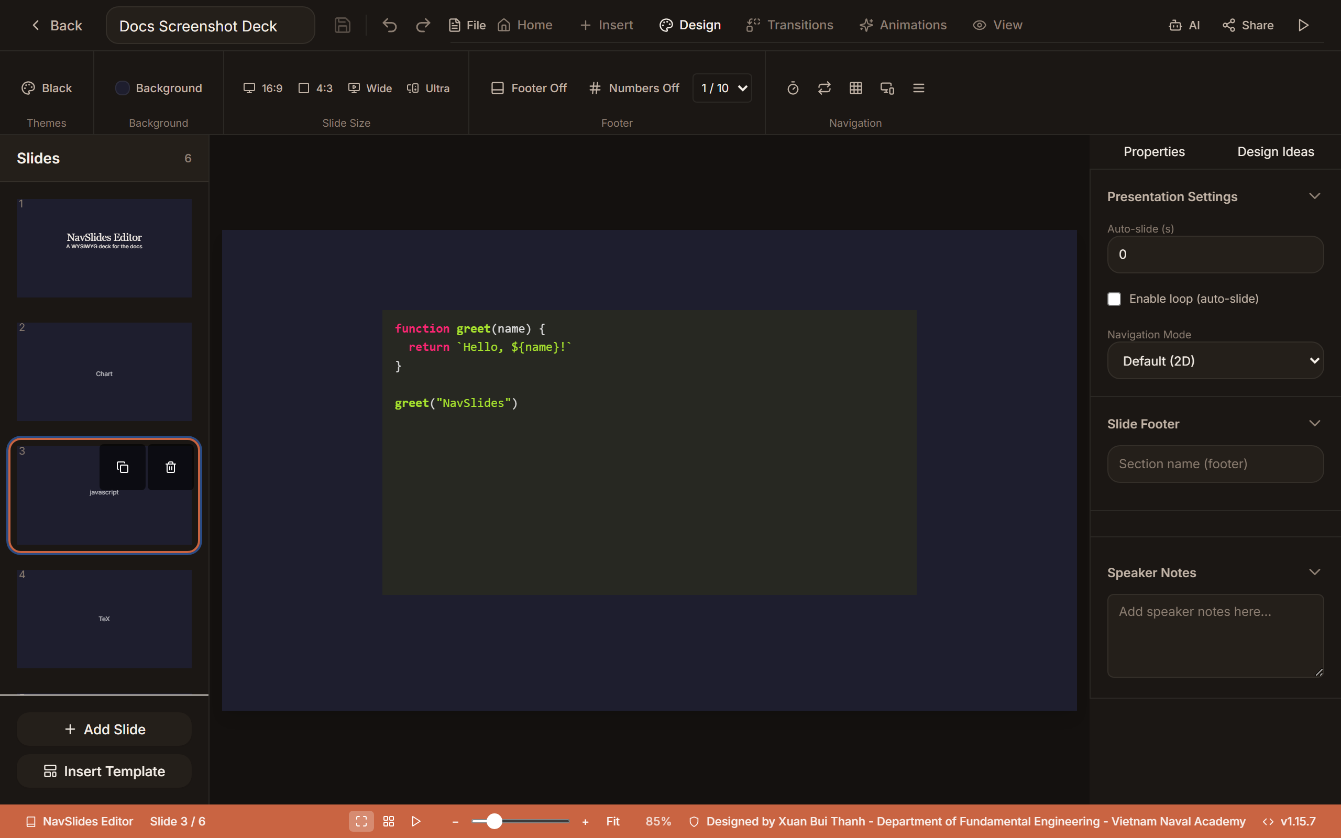Click the zoom in plus in status bar
This screenshot has width=1341, height=838.
coord(585,822)
